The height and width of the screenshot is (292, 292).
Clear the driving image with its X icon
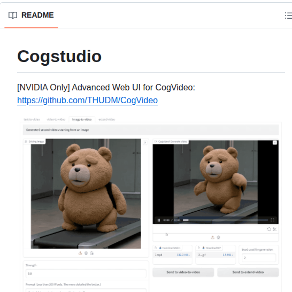click(145, 143)
